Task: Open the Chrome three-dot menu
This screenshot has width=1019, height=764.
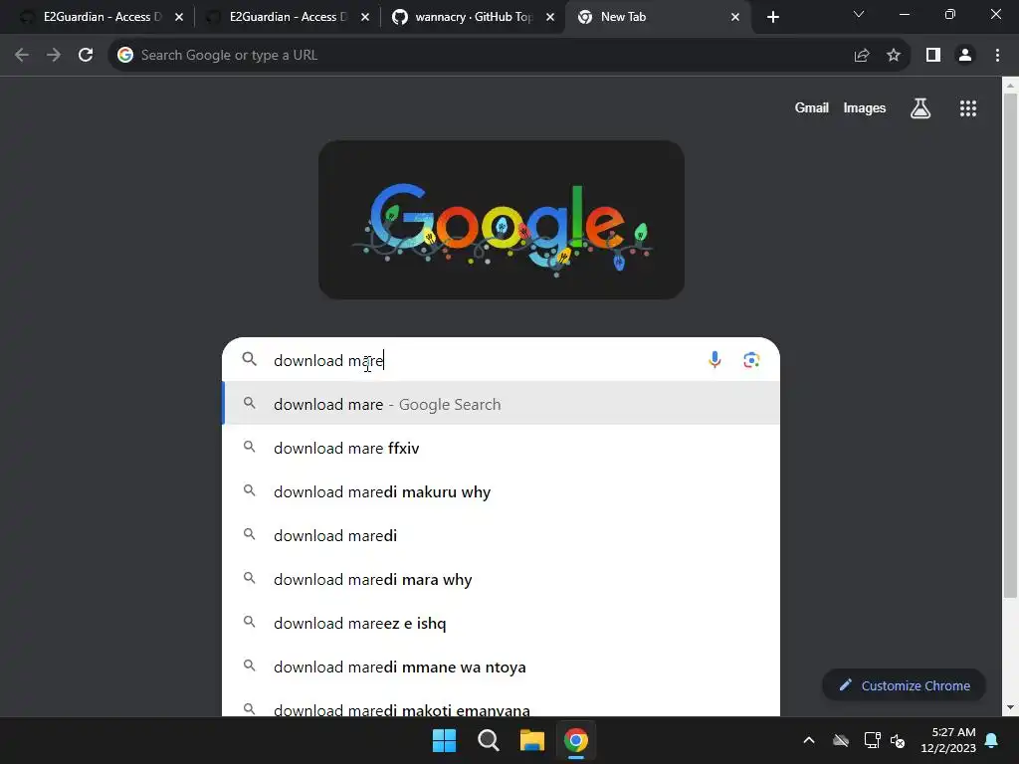Action: (997, 56)
